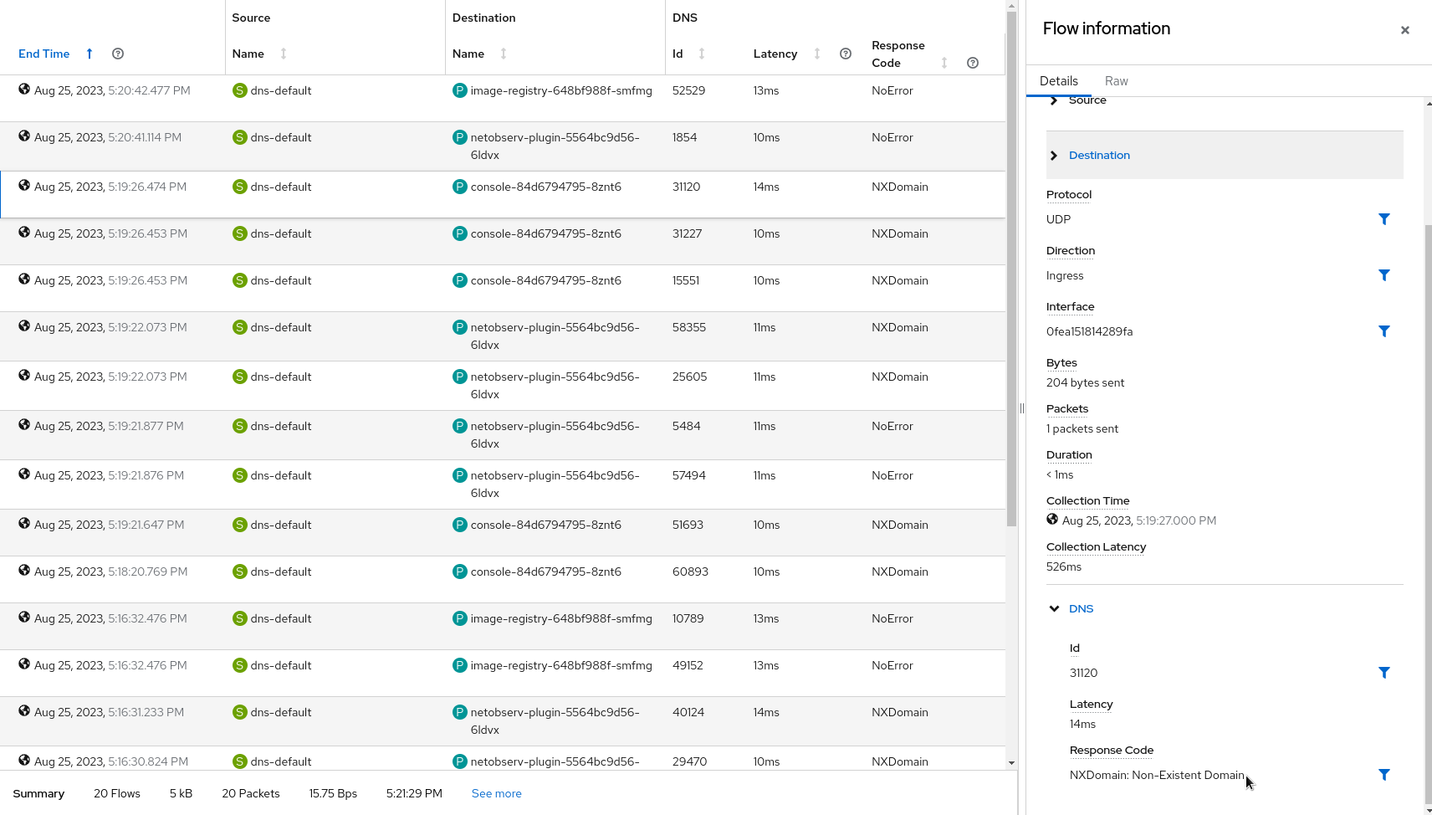
Task: Click service badge for dns-default in 5:20:41.114 PM row
Action: [x=240, y=137]
